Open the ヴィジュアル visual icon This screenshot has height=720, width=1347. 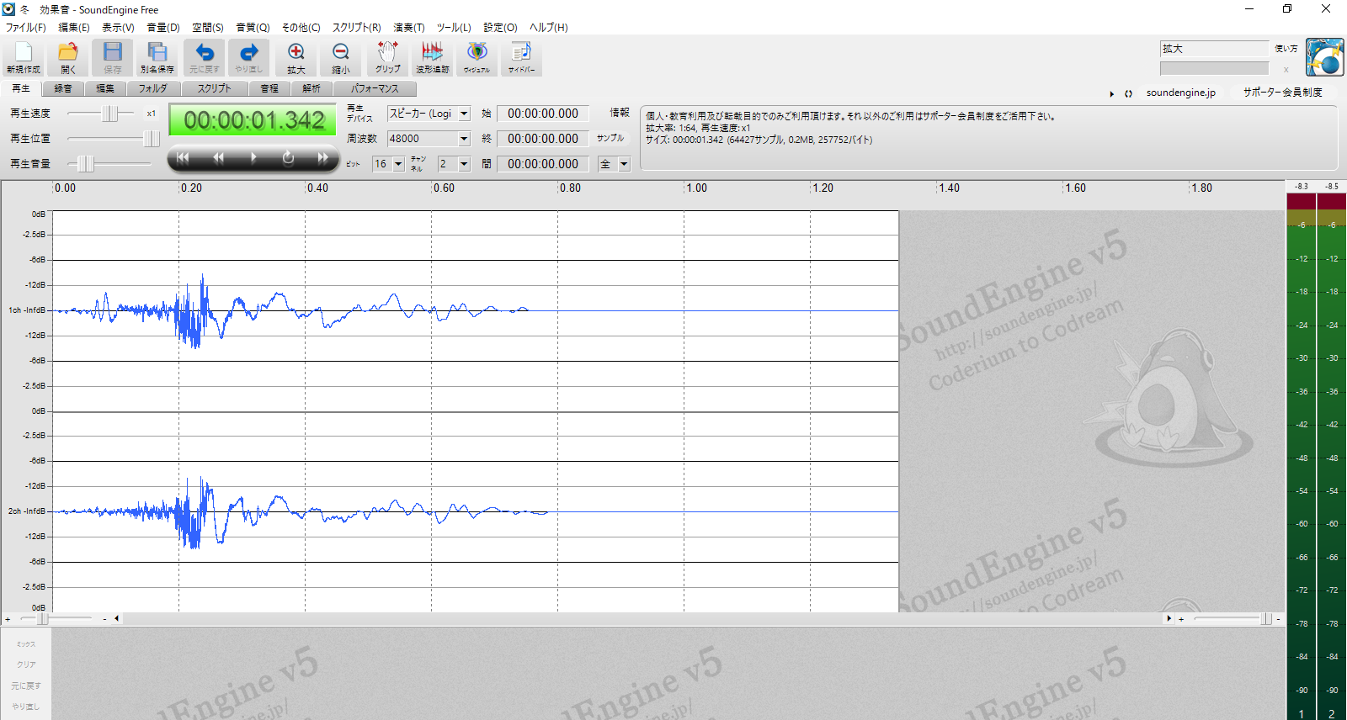click(x=477, y=58)
